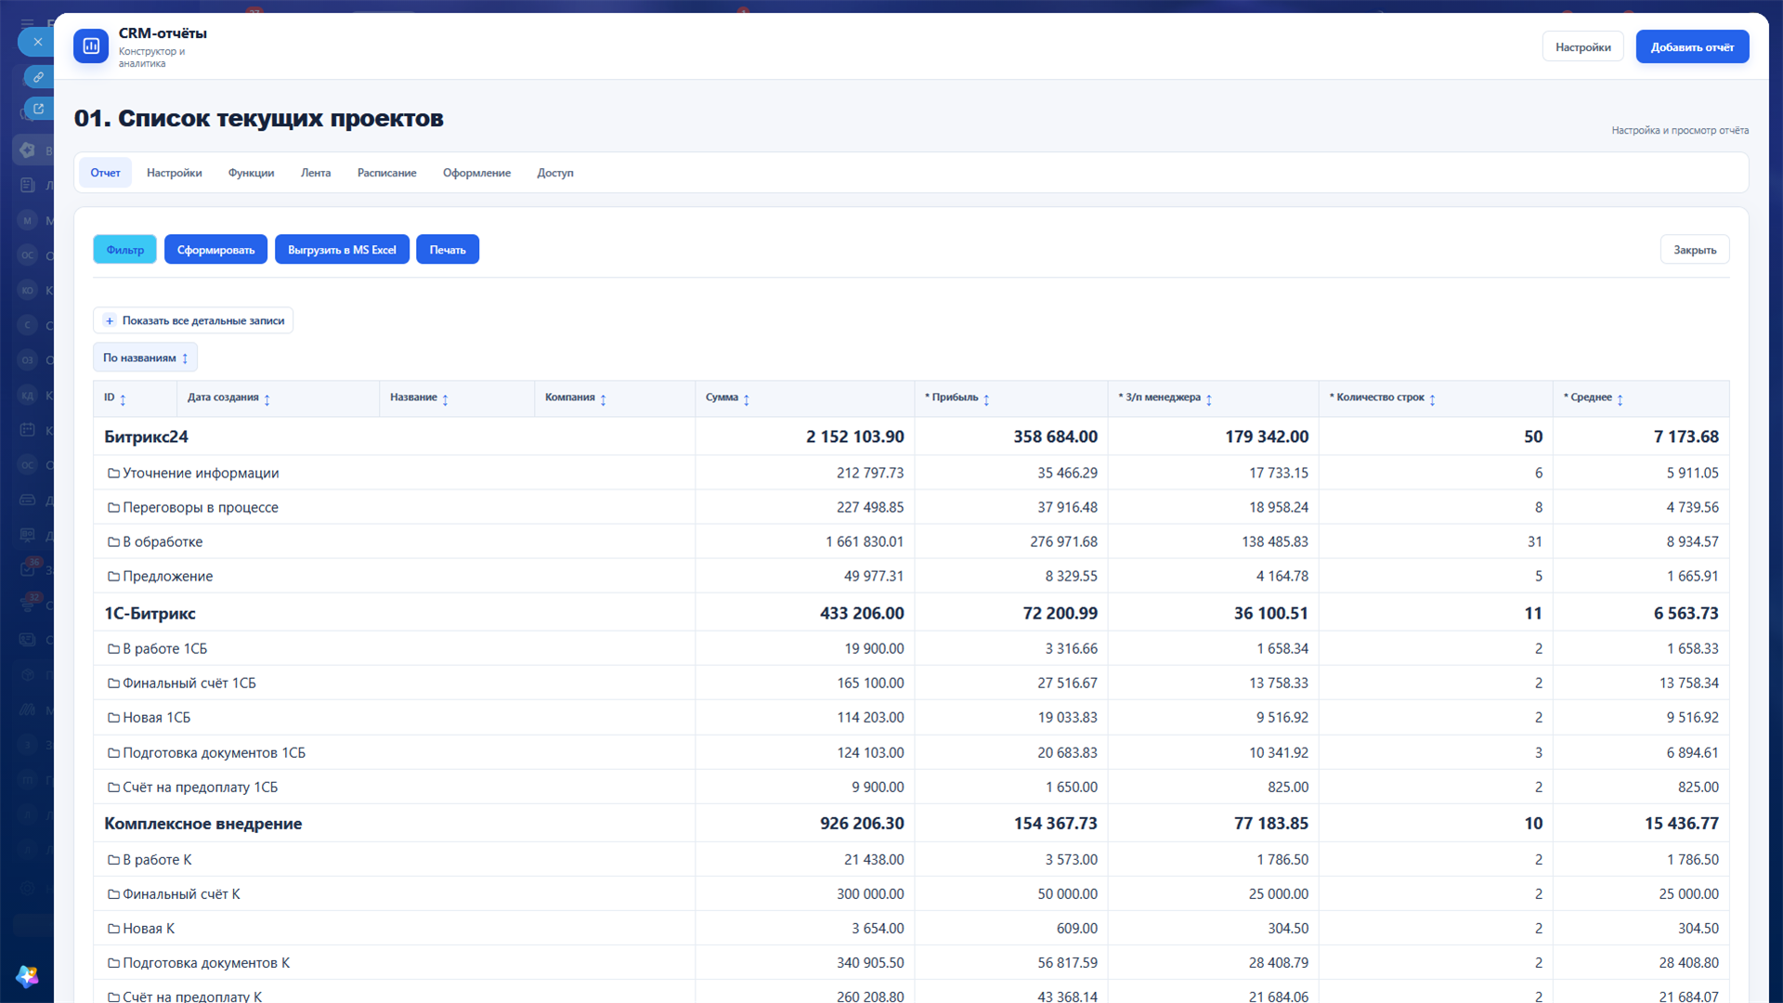Image resolution: width=1783 pixels, height=1003 pixels.
Task: Close the report slider with the X icon
Action: point(37,42)
